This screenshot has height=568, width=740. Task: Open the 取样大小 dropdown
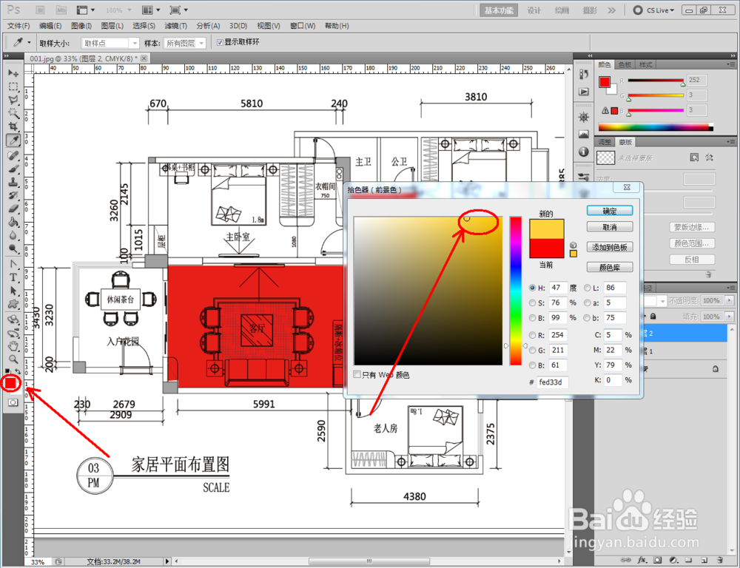click(110, 44)
